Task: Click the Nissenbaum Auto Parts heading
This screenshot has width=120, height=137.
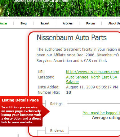Action: coord(72,38)
